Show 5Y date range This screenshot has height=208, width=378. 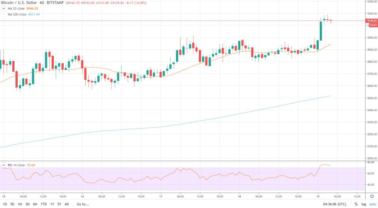click(x=59, y=204)
